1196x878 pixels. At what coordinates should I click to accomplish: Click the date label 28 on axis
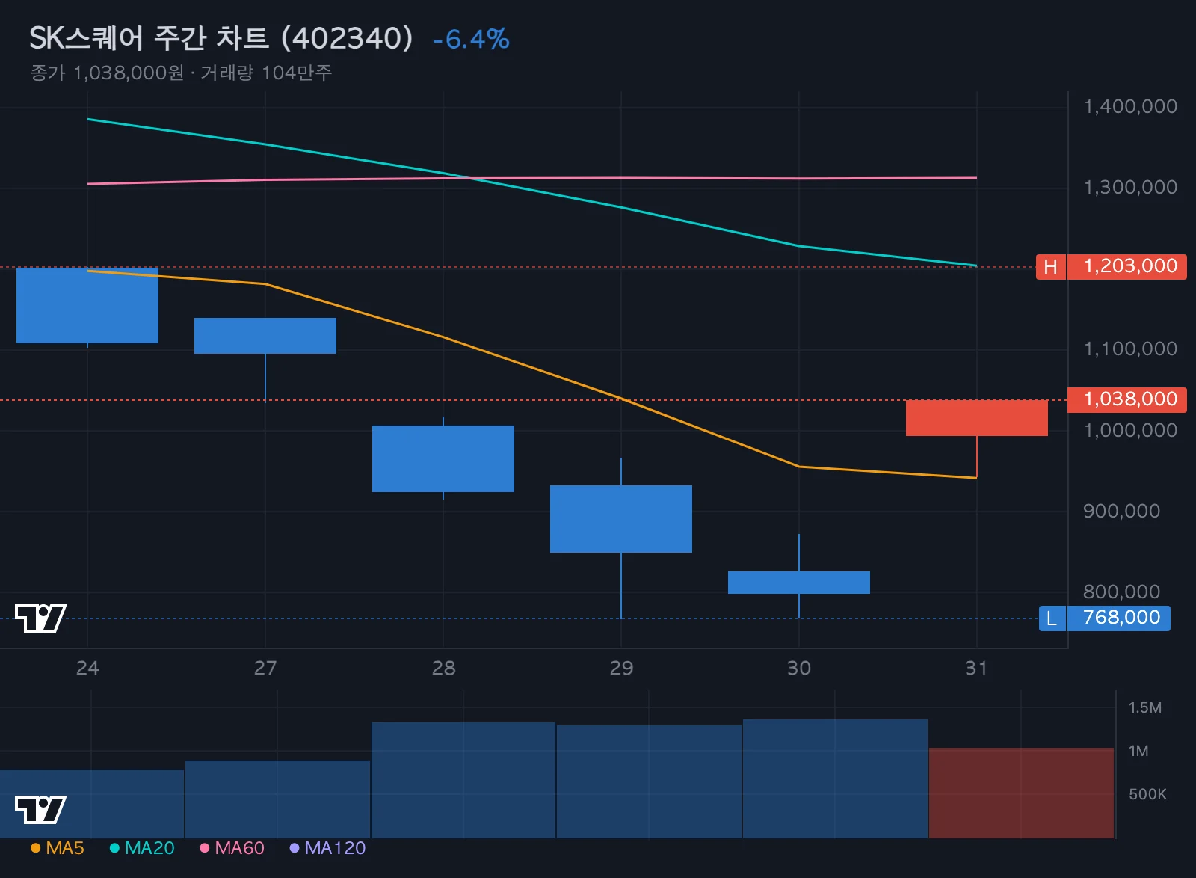pos(443,668)
